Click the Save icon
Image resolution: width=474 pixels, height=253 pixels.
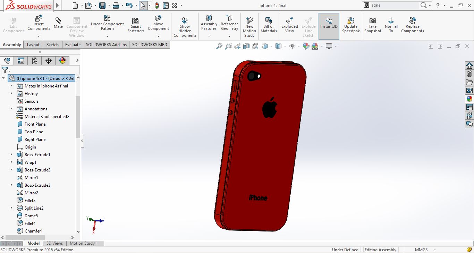pos(102,5)
